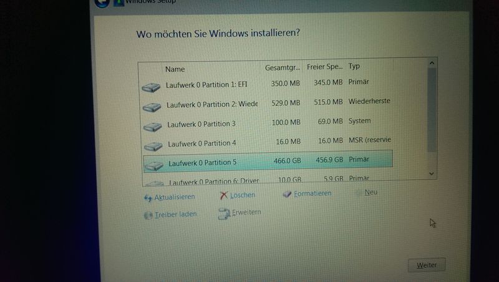Sort by the Freier Spe... column header
The width and height of the screenshot is (499, 282).
click(324, 67)
